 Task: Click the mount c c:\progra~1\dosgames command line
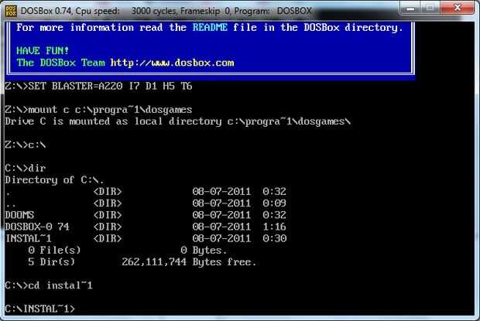coord(98,110)
